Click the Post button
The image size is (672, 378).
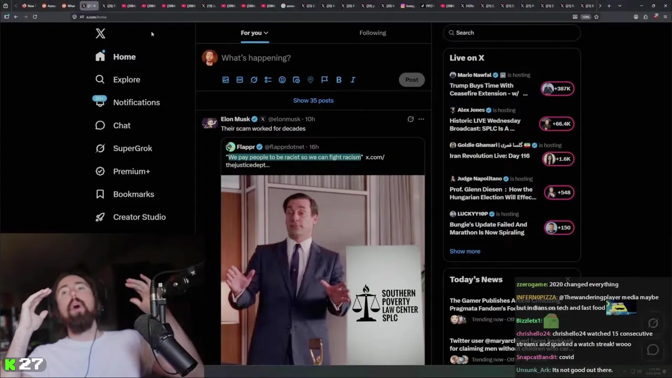[x=412, y=80]
